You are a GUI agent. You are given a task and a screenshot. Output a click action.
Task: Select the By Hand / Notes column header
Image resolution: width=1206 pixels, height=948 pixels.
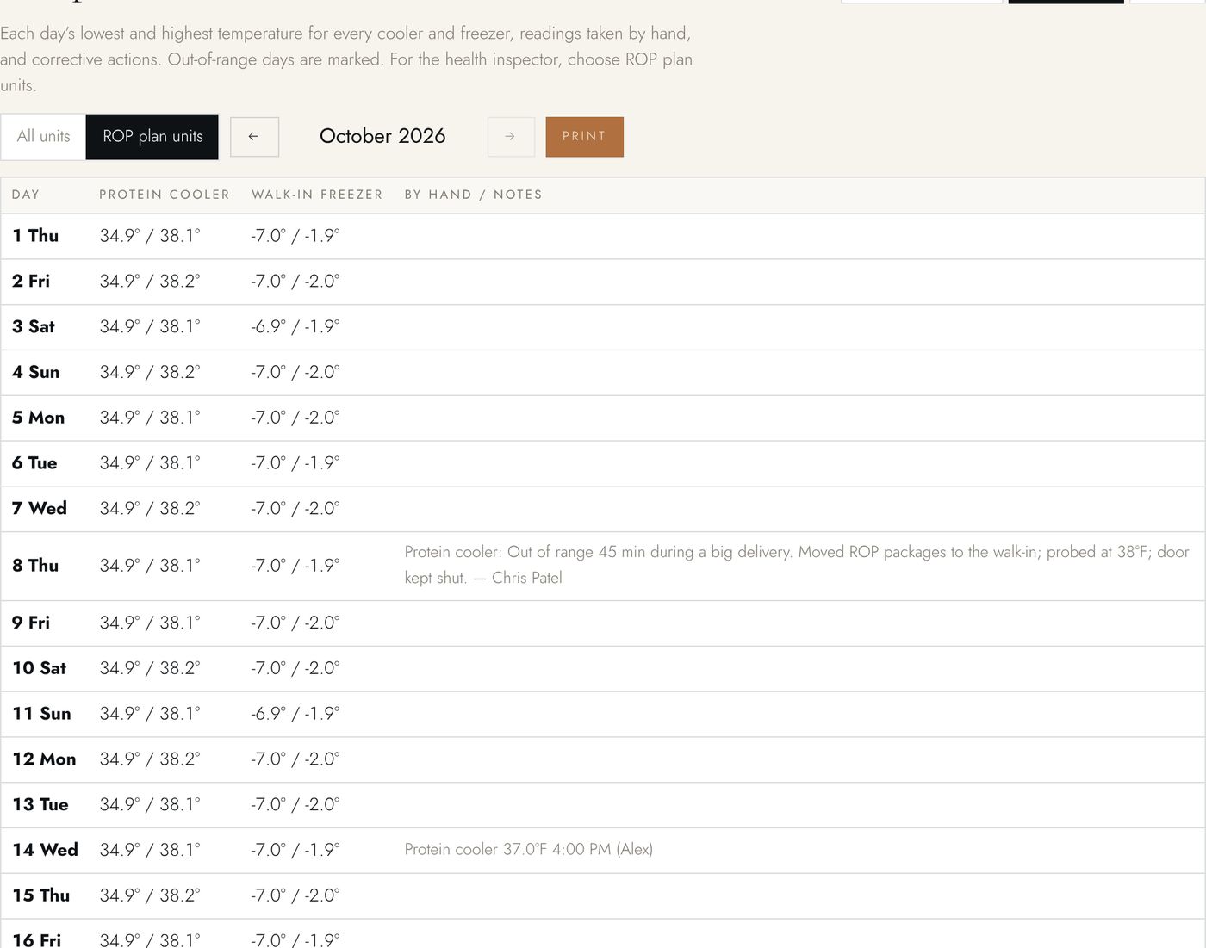(x=474, y=195)
